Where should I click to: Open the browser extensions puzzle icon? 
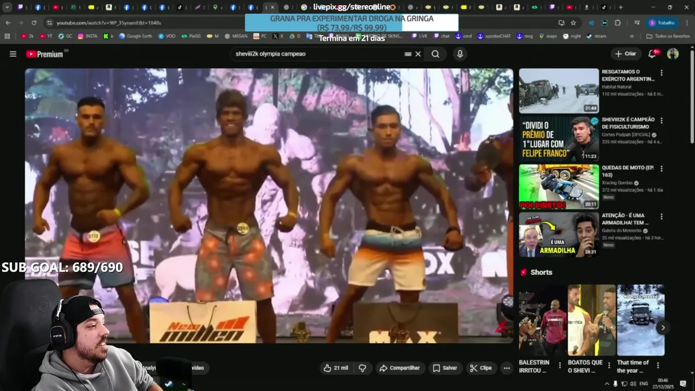coord(618,23)
